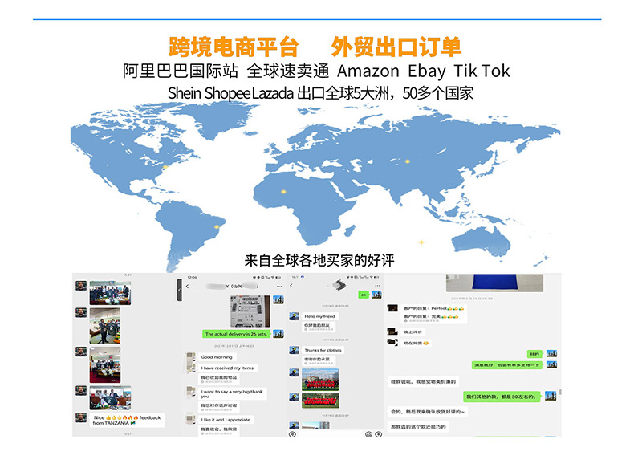Screen dimensions: 634x472
Task: Click the right chat's scrollbar handle
Action: click(560, 392)
